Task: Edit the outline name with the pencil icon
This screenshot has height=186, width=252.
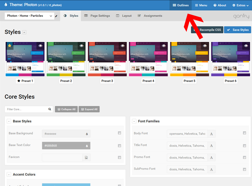Action: [x=56, y=16]
